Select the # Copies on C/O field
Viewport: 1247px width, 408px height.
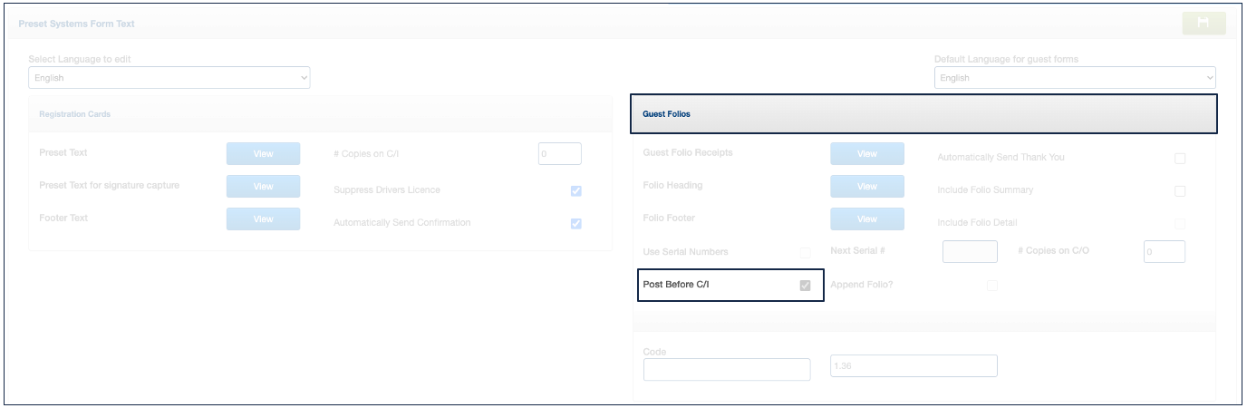(1164, 252)
